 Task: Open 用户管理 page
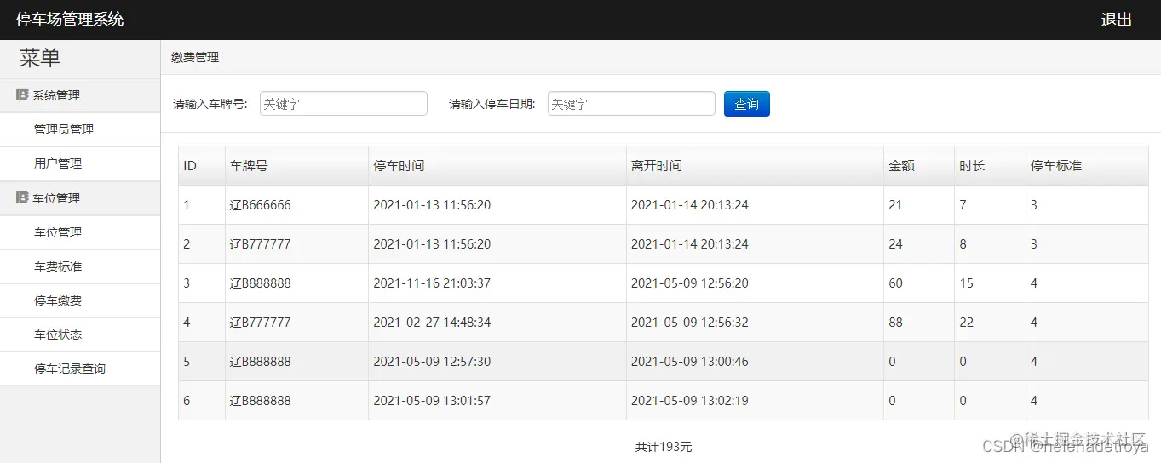click(58, 163)
